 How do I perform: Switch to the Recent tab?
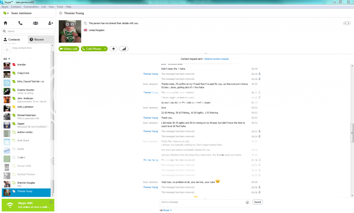click(41, 39)
